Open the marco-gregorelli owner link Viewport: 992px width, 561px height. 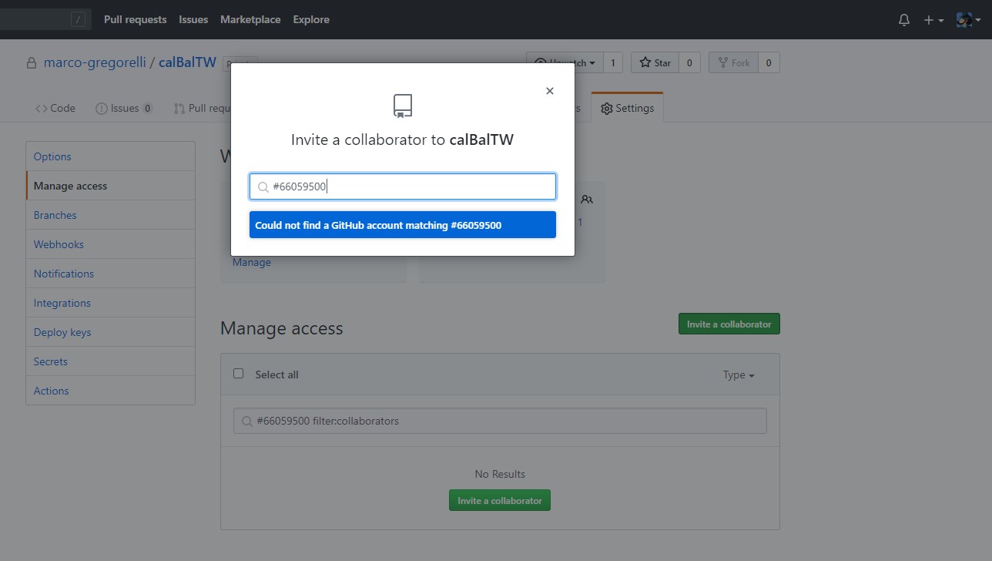point(95,62)
